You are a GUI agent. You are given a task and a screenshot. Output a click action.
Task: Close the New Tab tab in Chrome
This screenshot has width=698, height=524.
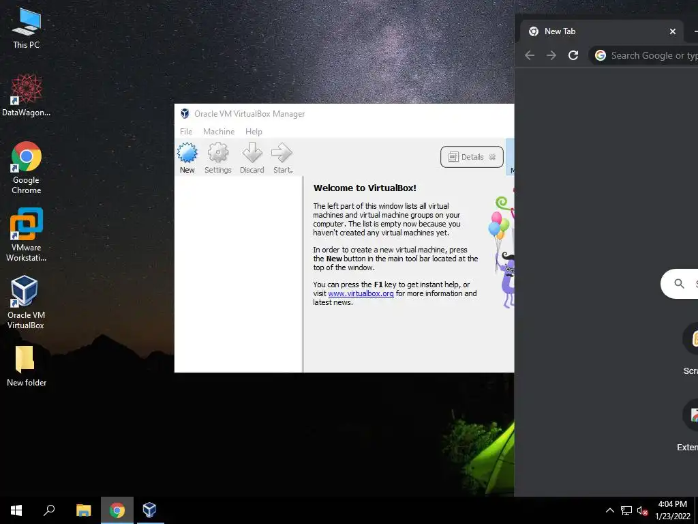click(673, 31)
